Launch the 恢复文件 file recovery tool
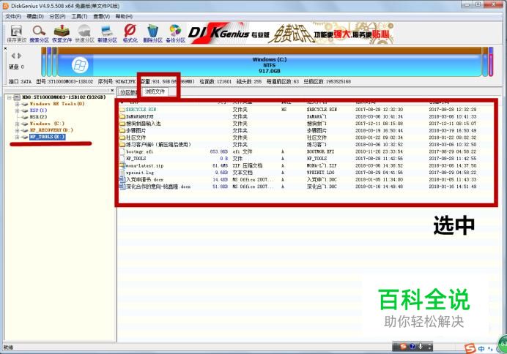507x354 pixels. (62, 34)
